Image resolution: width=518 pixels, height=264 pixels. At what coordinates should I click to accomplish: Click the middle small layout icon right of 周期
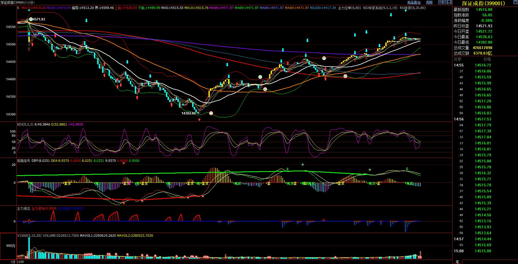click(445, 2)
